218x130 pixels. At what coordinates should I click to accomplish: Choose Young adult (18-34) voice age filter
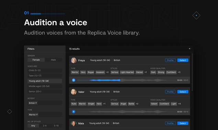click(x=45, y=81)
